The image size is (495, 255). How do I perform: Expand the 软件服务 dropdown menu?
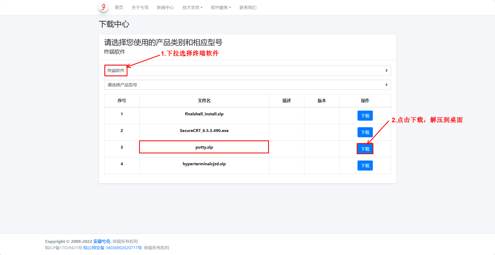click(221, 7)
